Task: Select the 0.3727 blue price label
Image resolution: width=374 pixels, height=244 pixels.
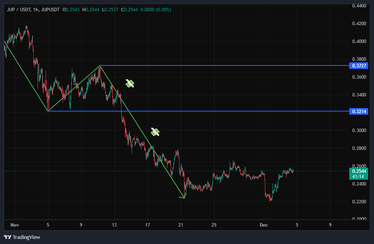Action: click(359, 66)
